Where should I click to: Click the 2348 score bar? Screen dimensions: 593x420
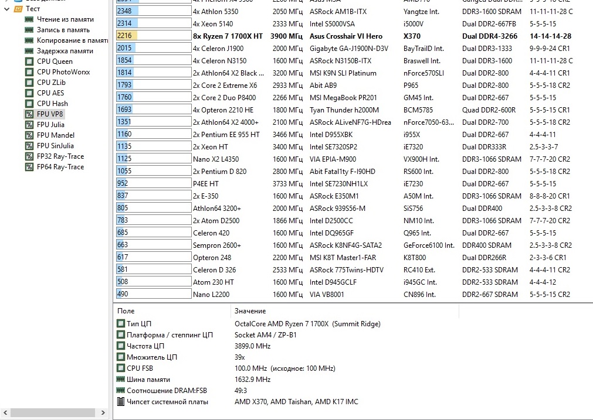pyautogui.click(x=154, y=11)
